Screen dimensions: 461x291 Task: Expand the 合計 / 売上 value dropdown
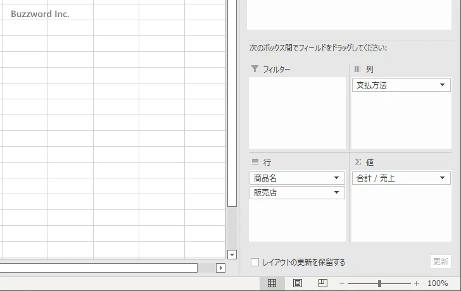click(x=442, y=178)
